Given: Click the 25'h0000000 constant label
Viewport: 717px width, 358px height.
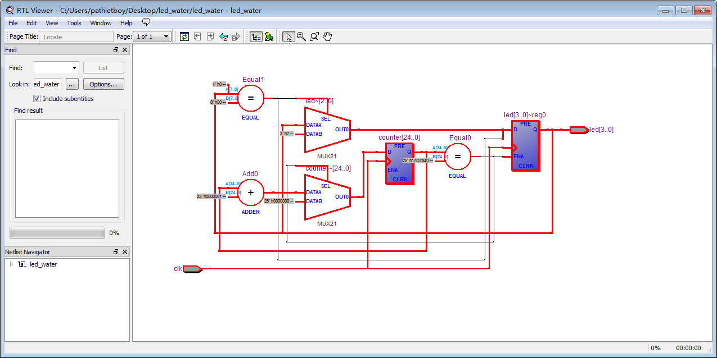Looking at the screenshot, I should (x=279, y=201).
